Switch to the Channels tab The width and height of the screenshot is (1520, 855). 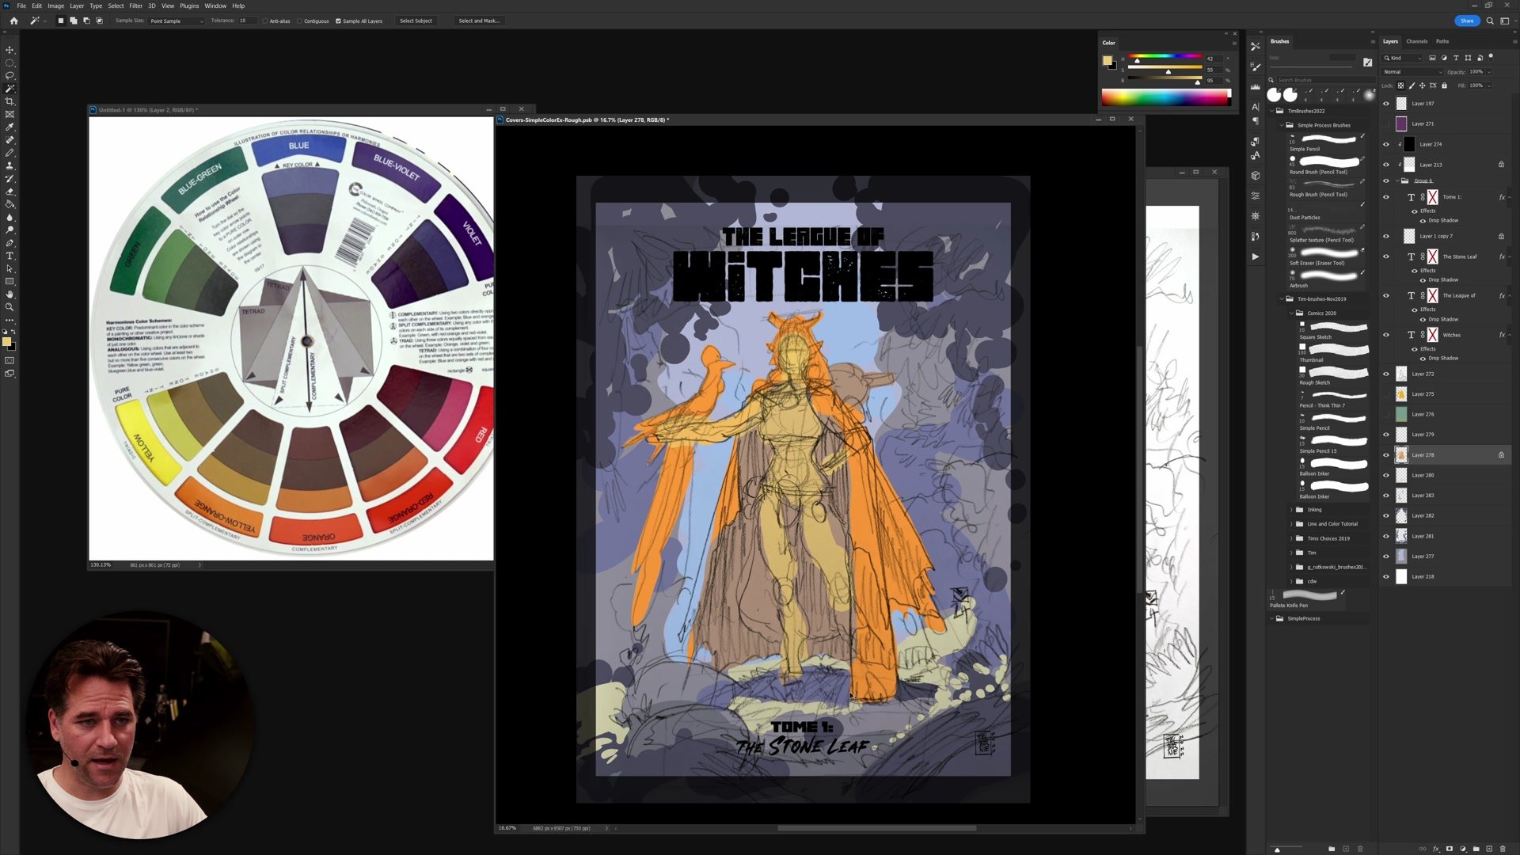click(x=1416, y=41)
